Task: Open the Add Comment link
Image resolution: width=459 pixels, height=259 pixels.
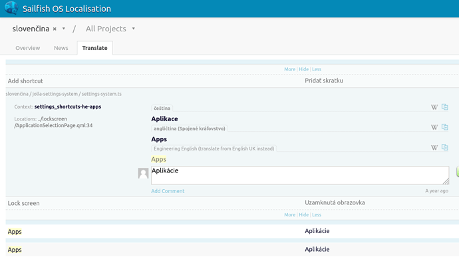Action: [x=168, y=191]
